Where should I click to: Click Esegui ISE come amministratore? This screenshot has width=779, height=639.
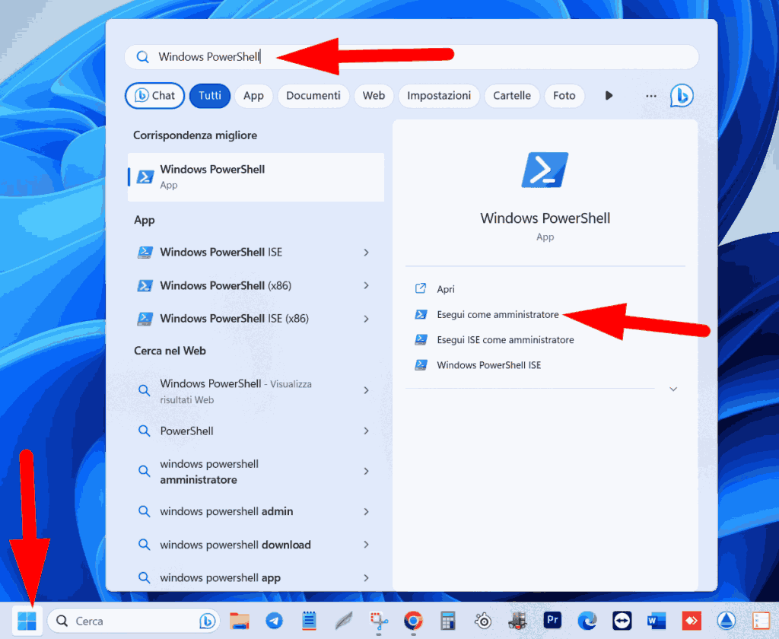[505, 340]
